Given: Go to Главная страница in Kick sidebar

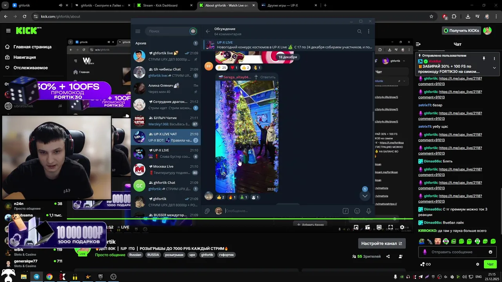Looking at the screenshot, I should click(x=28, y=47).
